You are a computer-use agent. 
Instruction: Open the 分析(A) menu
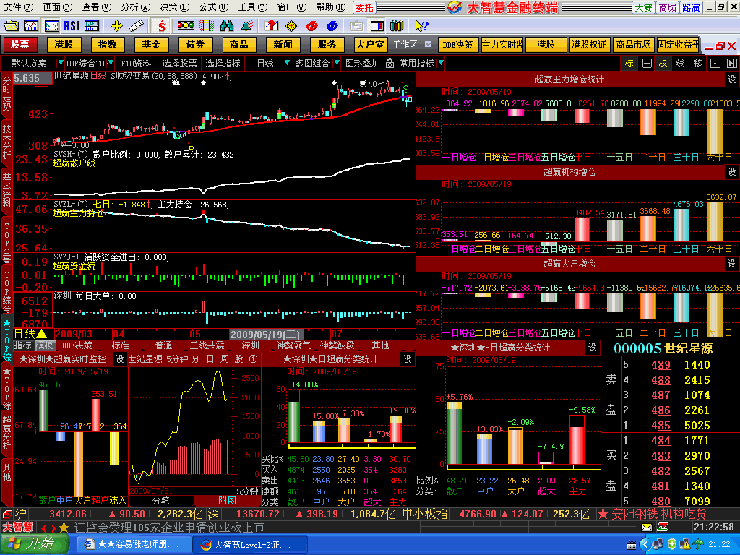tap(135, 7)
